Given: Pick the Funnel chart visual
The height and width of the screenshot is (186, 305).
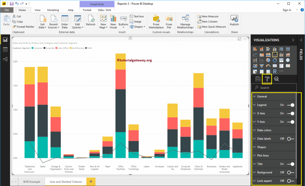Looking at the screenshot, I should coord(261,65).
